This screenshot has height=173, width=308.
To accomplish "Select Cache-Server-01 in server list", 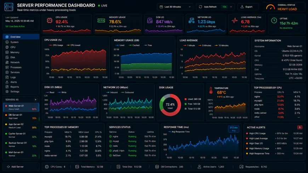I will click(21, 135).
